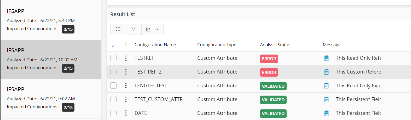Toggle the select-all checkmark in header
Viewport: 411px width, 120px height.
click(113, 46)
